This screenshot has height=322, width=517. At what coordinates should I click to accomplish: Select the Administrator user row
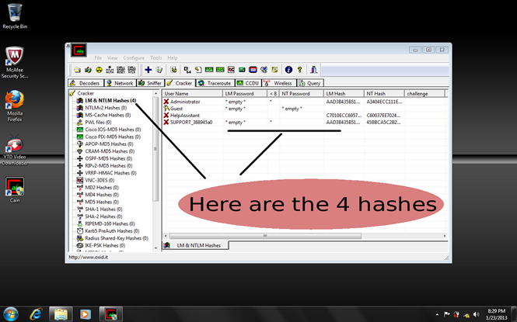185,102
